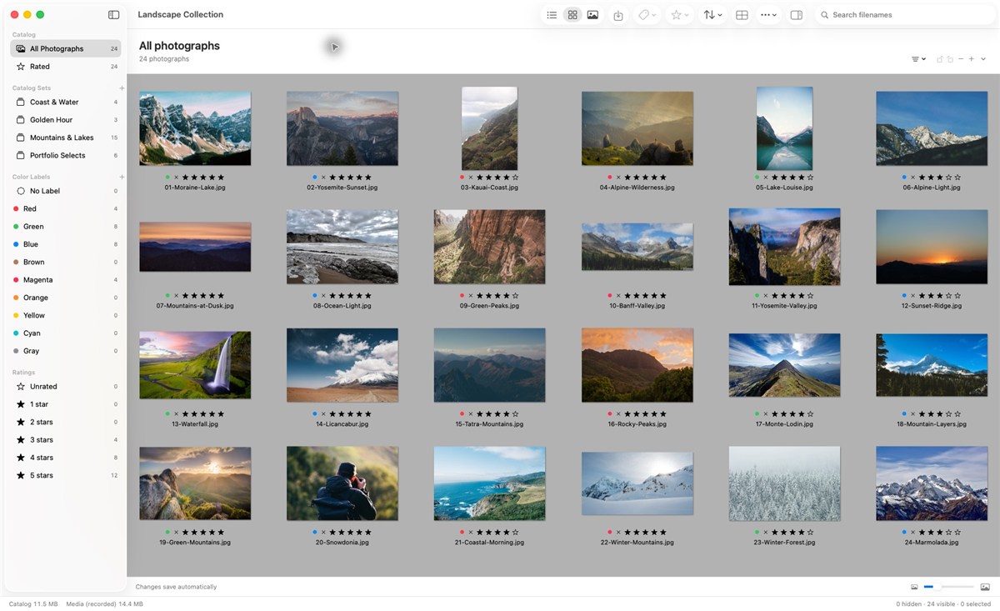The height and width of the screenshot is (611, 1000).
Task: Filter by the Blue color label
Action: coord(66,244)
